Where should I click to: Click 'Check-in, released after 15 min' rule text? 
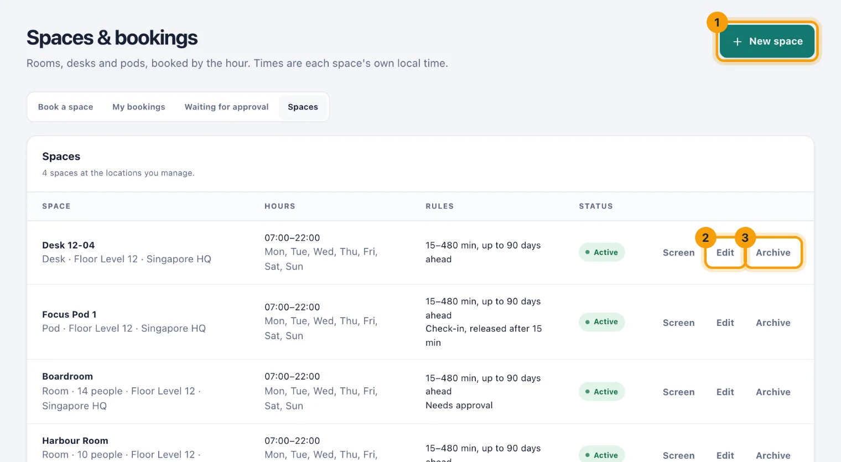484,336
